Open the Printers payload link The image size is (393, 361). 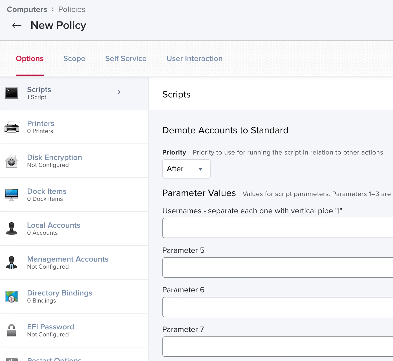tap(41, 123)
